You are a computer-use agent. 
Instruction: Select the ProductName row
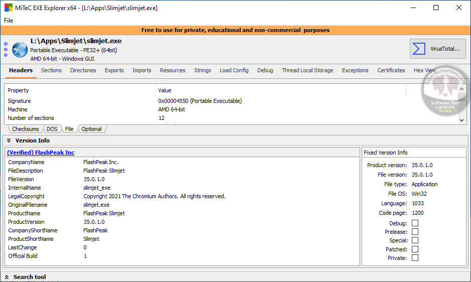click(x=183, y=213)
